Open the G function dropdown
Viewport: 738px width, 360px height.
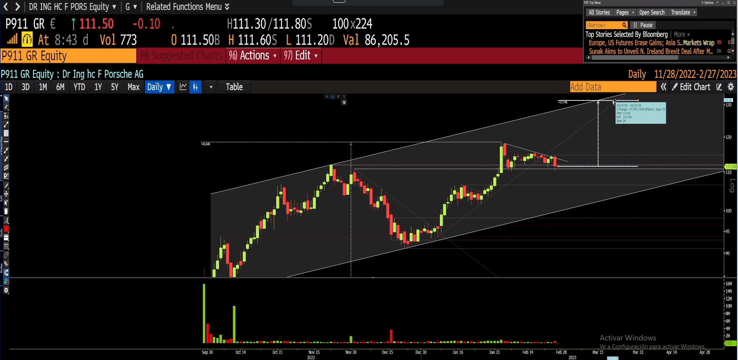[x=131, y=7]
